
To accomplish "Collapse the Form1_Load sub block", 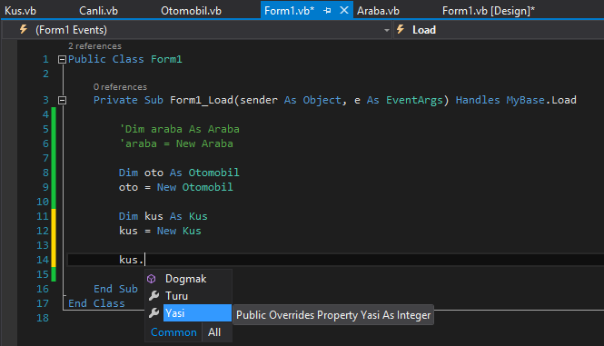I will click(x=62, y=100).
